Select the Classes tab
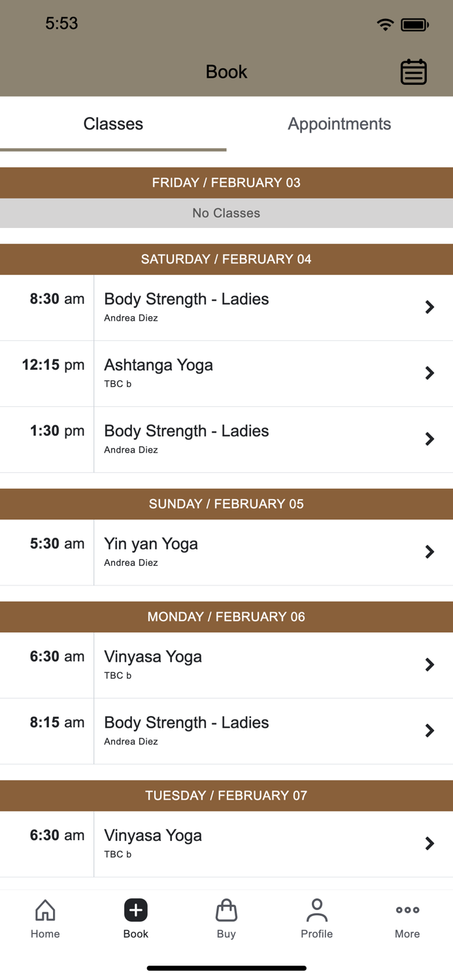The width and height of the screenshot is (453, 980). coord(113,124)
